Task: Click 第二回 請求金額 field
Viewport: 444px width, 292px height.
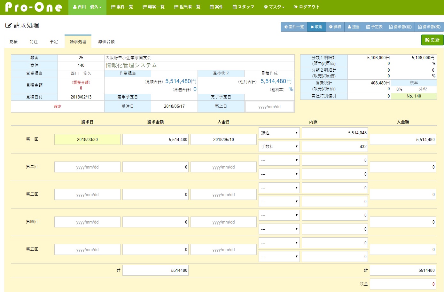Action: click(155, 167)
